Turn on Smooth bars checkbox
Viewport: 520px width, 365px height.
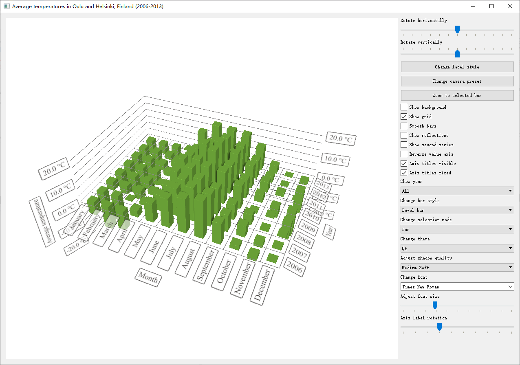404,126
